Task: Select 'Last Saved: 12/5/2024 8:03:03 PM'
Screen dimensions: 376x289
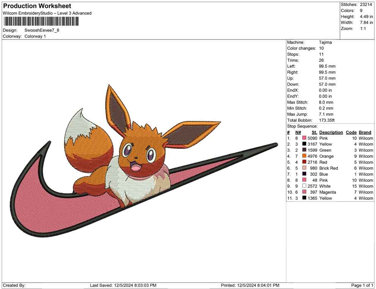Action: click(123, 285)
